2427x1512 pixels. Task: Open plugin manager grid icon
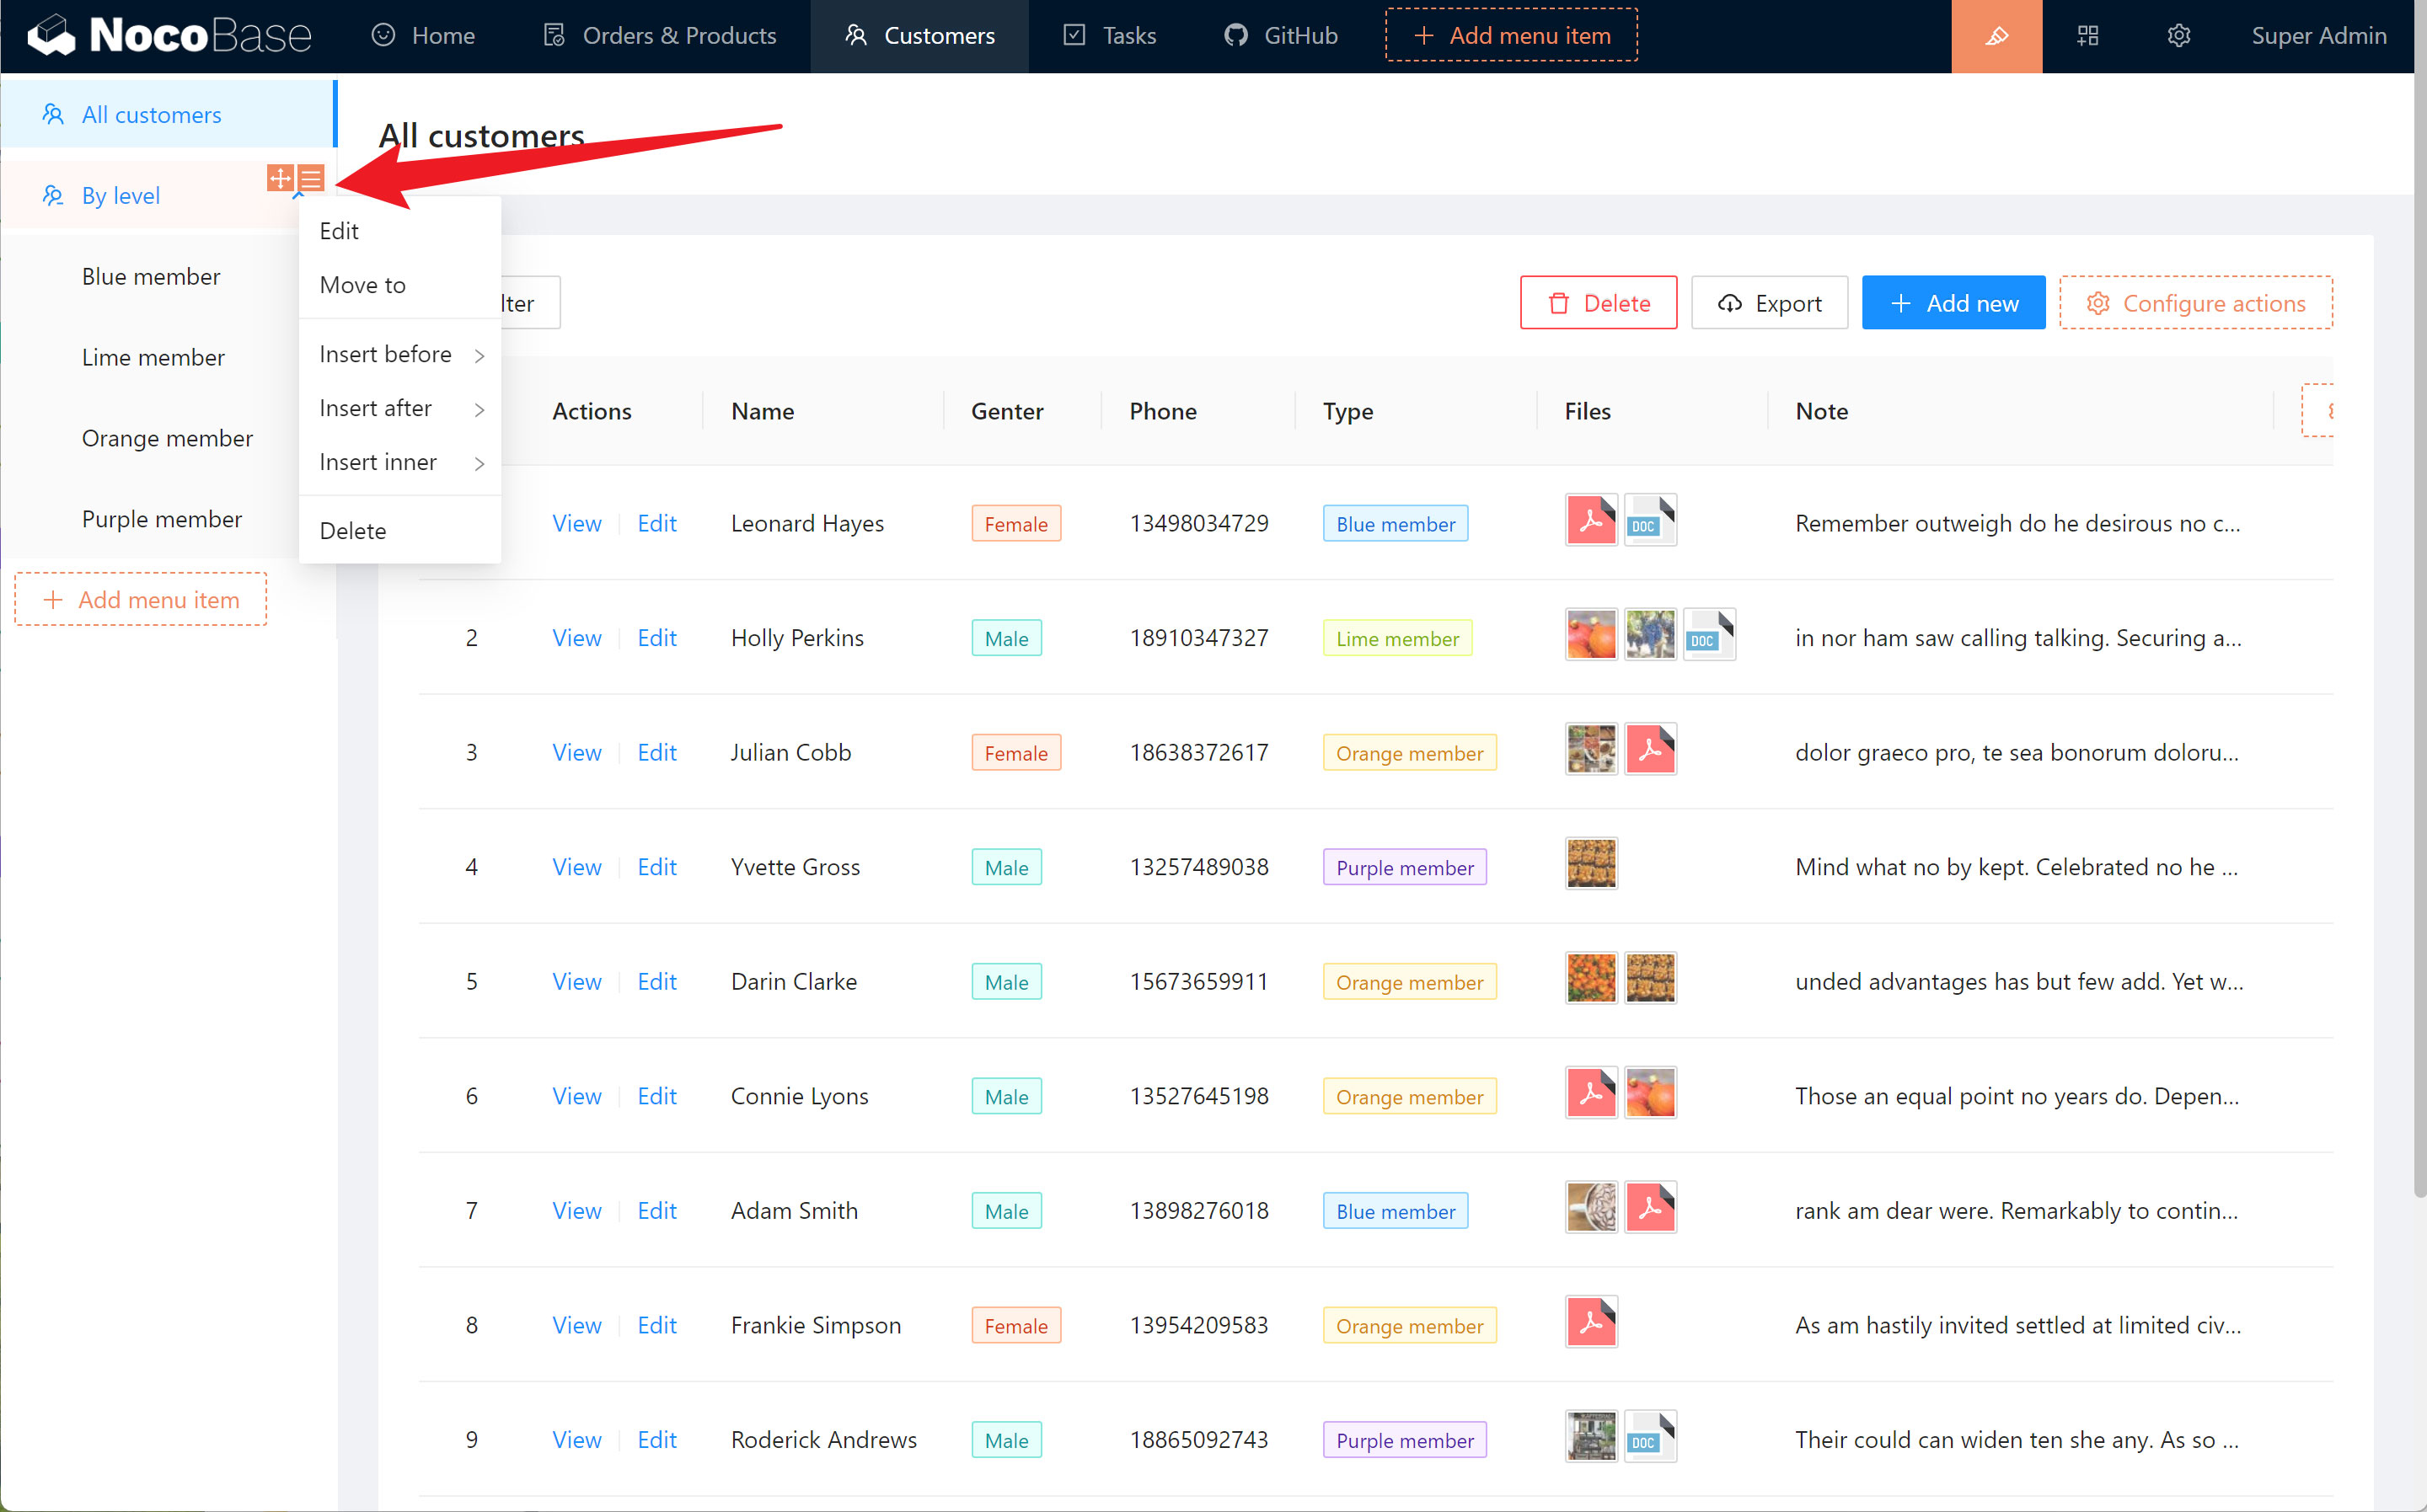tap(2087, 36)
